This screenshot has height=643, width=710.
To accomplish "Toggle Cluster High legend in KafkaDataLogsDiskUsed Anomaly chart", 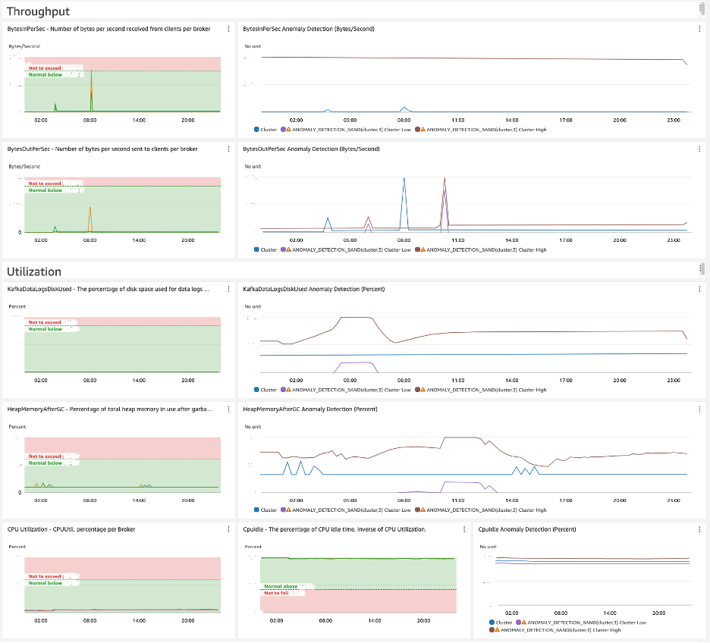I will point(480,390).
